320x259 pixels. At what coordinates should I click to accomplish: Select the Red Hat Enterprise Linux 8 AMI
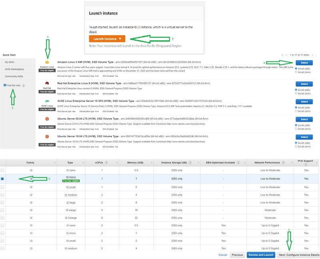click(x=304, y=84)
